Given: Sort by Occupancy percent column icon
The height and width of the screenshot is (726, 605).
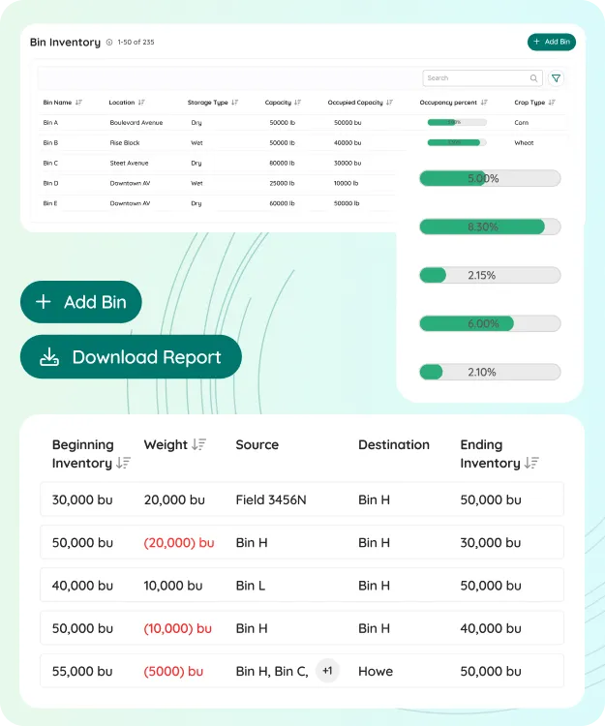Looking at the screenshot, I should 484,103.
